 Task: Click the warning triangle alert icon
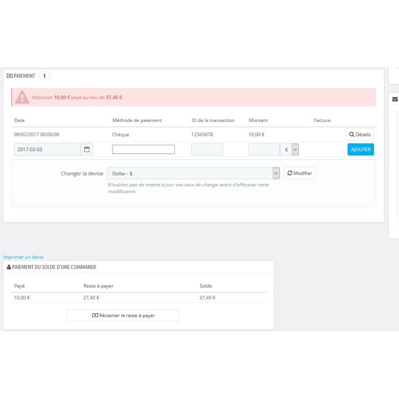coord(22,97)
